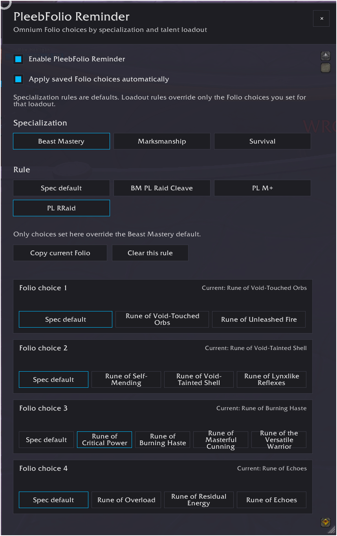Click the Copy current Folio button
337x536 pixels.
(60, 253)
